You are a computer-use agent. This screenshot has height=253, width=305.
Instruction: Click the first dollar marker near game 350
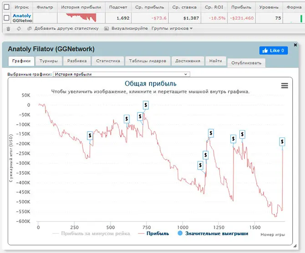[x=90, y=135]
